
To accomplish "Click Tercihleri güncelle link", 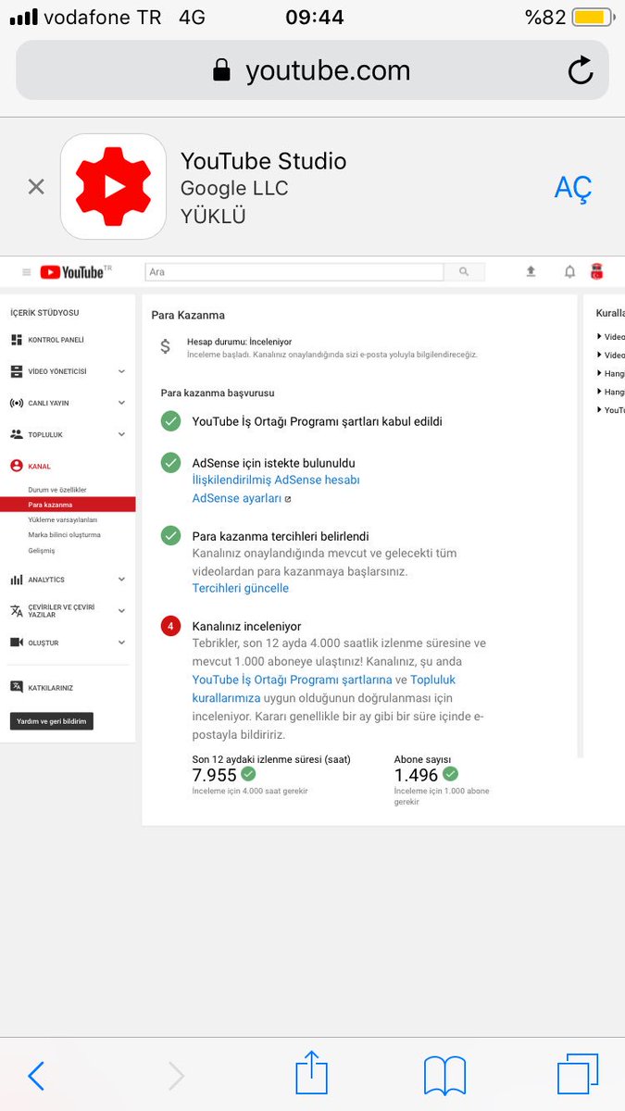I will pyautogui.click(x=241, y=588).
